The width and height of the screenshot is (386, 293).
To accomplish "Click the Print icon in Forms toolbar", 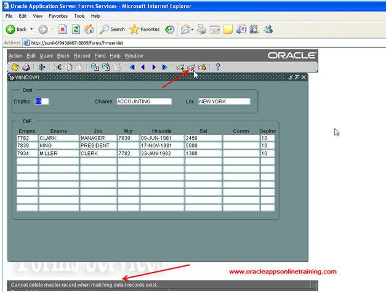I will click(26, 67).
